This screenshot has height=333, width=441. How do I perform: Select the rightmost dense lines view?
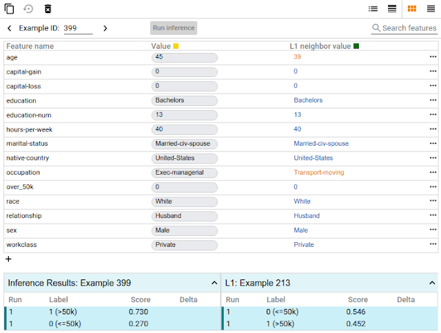[x=431, y=9]
